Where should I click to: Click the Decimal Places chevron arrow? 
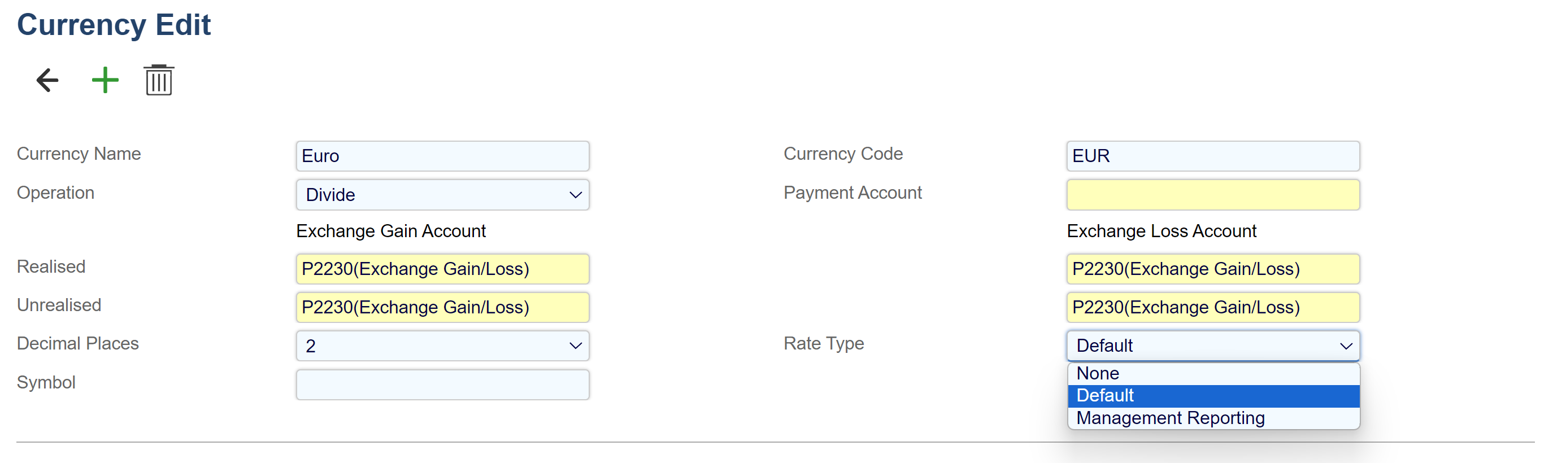(x=575, y=346)
